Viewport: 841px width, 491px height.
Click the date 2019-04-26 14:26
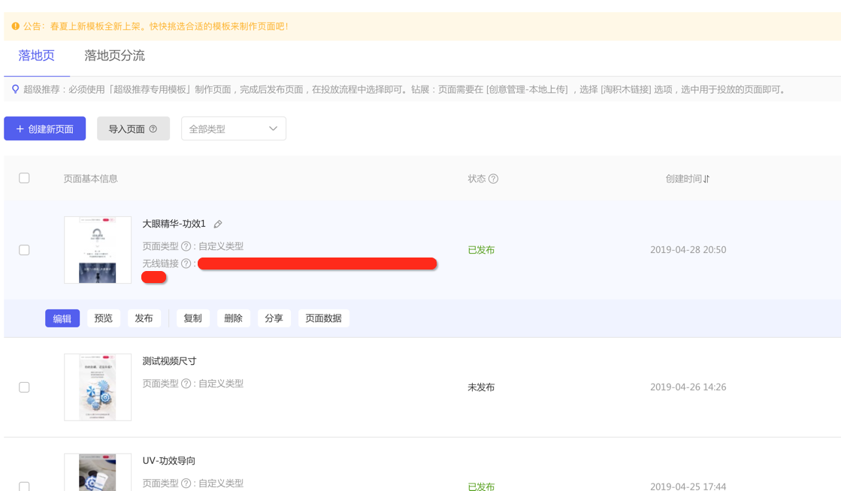click(x=688, y=387)
